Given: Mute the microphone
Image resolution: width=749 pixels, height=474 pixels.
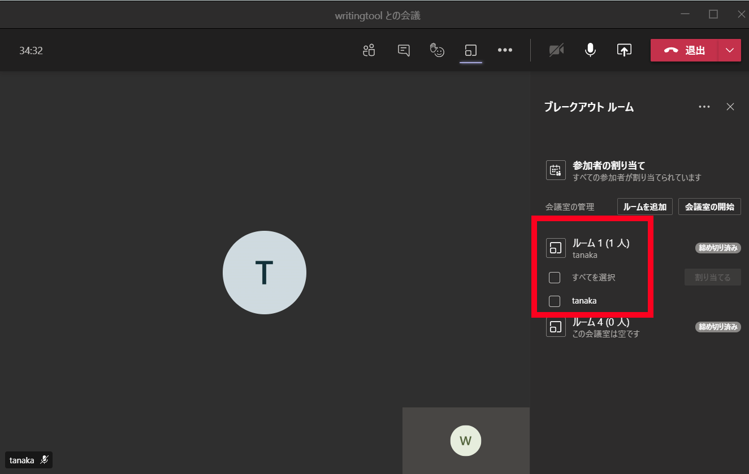Looking at the screenshot, I should click(590, 50).
